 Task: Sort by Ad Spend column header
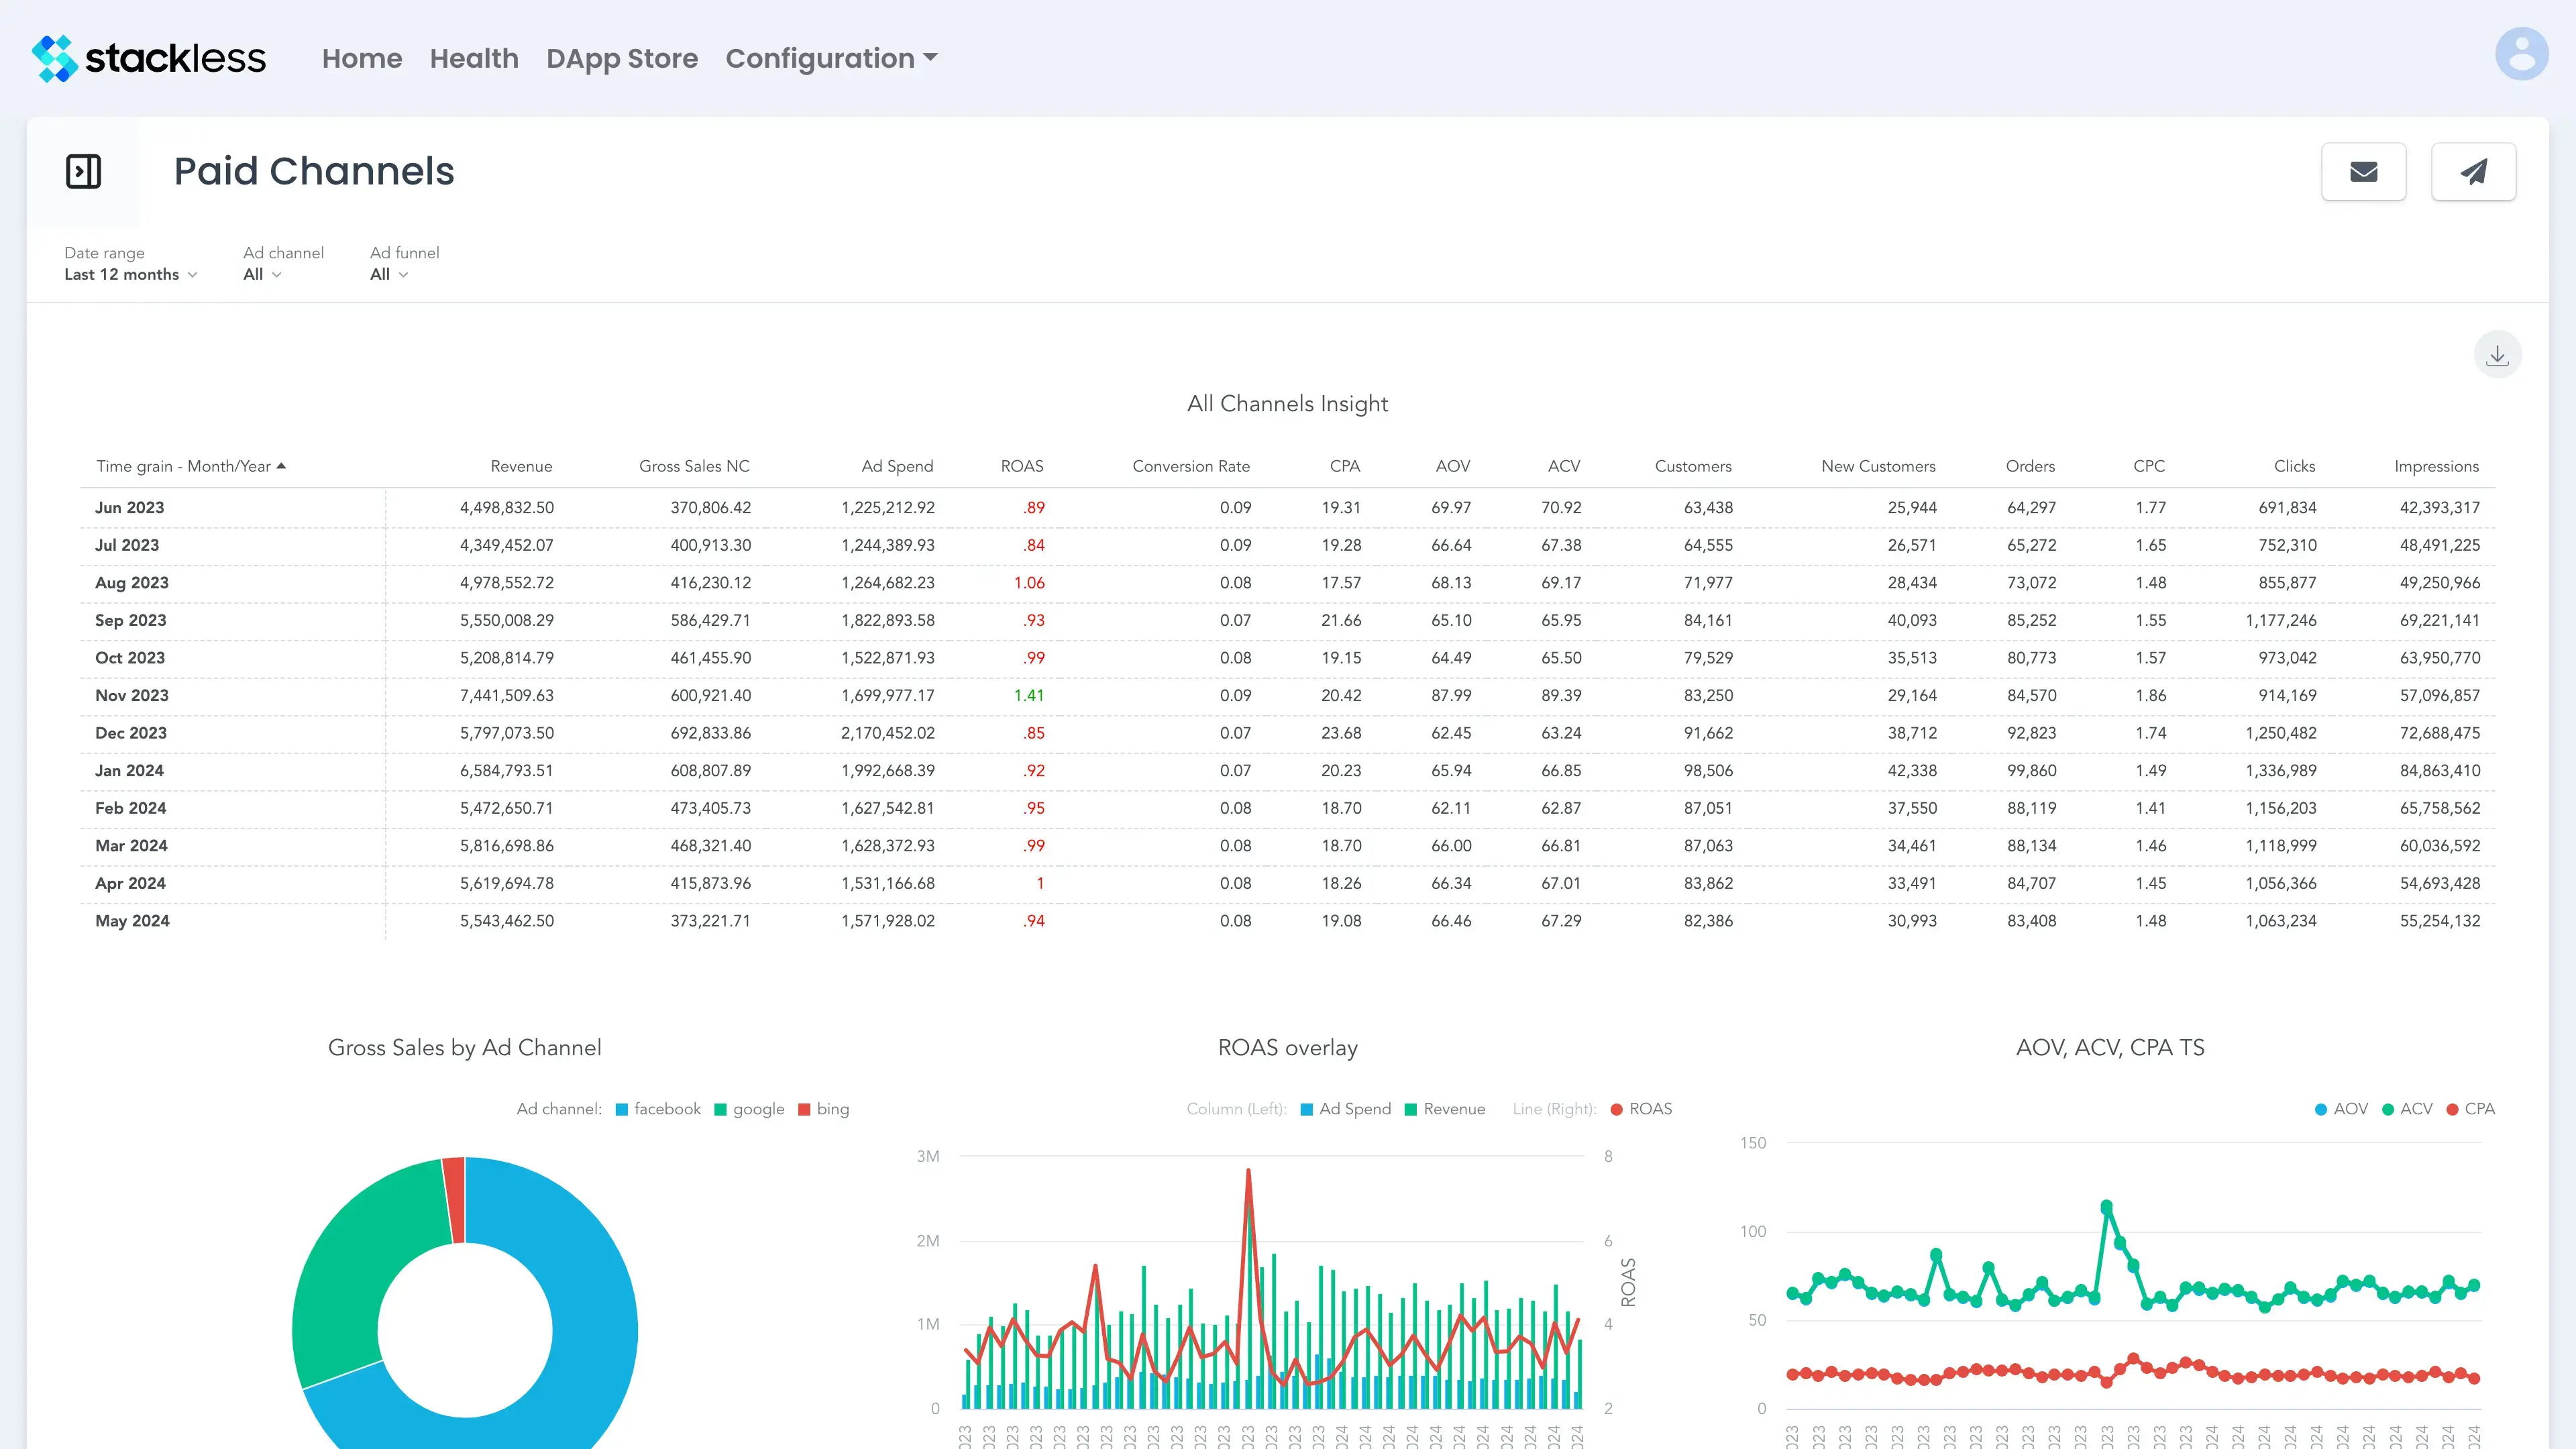pos(897,466)
